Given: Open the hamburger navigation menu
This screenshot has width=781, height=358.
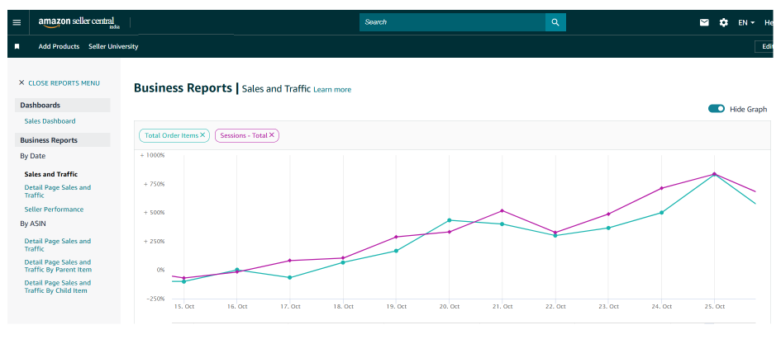Looking at the screenshot, I should pos(17,22).
